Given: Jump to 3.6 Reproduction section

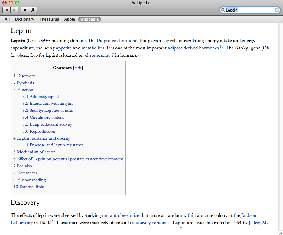Looking at the screenshot, I should tap(39, 131).
